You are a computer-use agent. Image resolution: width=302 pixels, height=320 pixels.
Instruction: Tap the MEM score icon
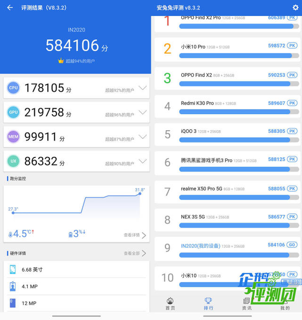coord(13,137)
